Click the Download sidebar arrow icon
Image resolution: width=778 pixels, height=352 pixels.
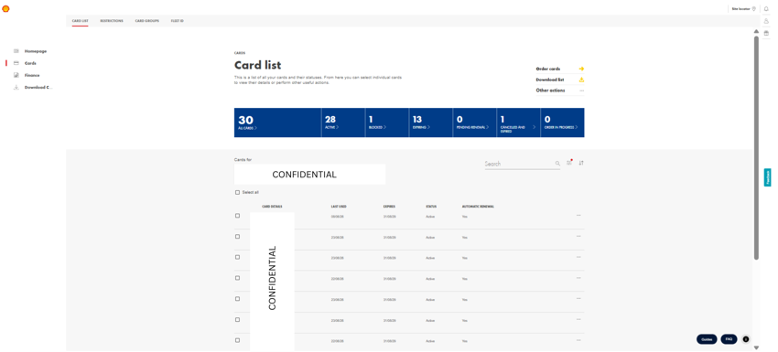click(x=16, y=87)
